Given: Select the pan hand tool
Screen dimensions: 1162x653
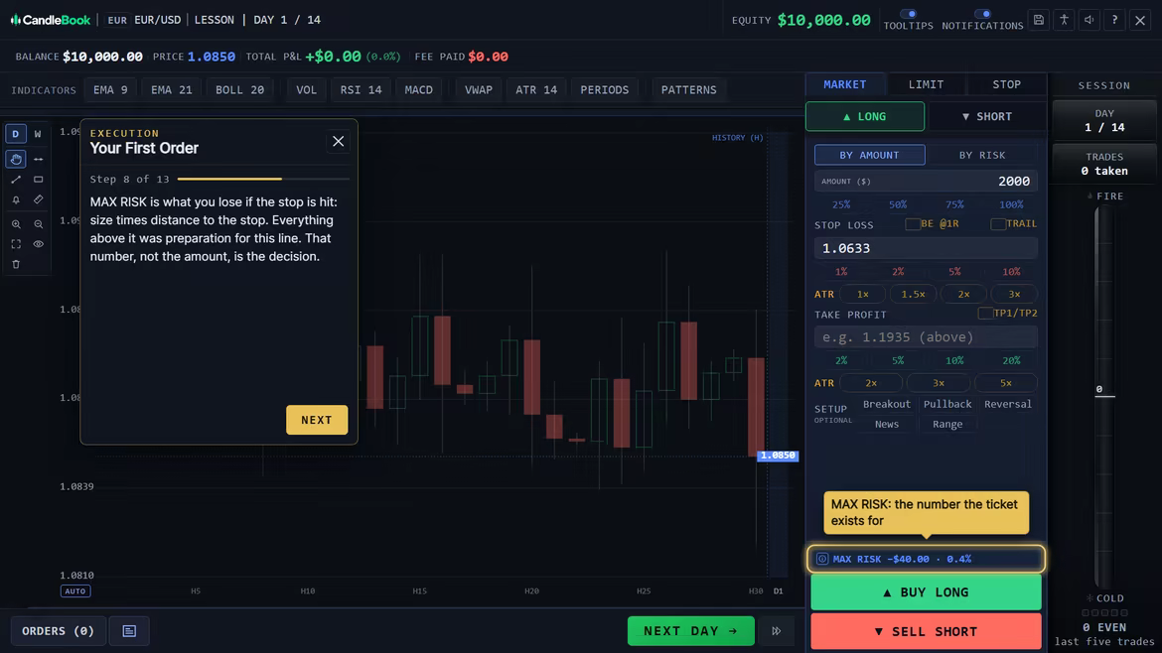Looking at the screenshot, I should (x=16, y=159).
